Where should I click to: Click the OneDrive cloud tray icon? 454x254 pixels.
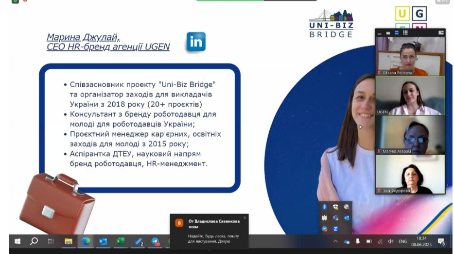point(347,241)
